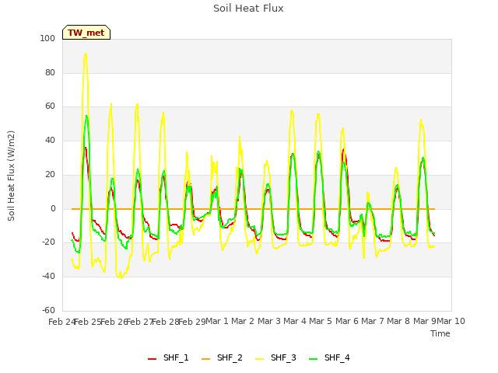Click the TW_met annotation label
The image size is (498, 373).
tap(86, 33)
